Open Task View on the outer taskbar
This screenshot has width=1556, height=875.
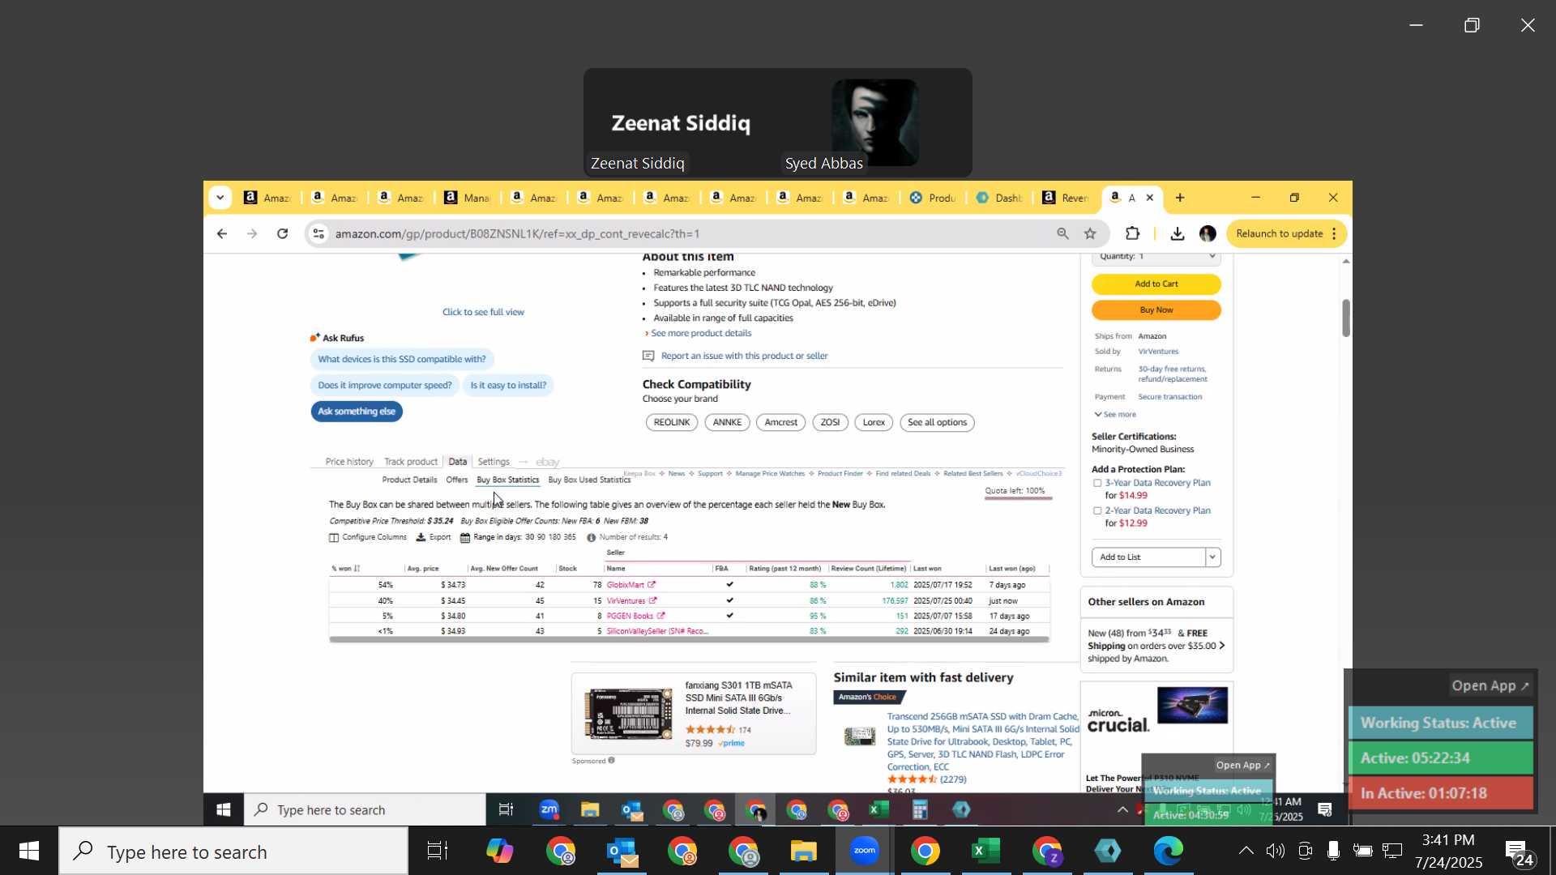pos(438,852)
